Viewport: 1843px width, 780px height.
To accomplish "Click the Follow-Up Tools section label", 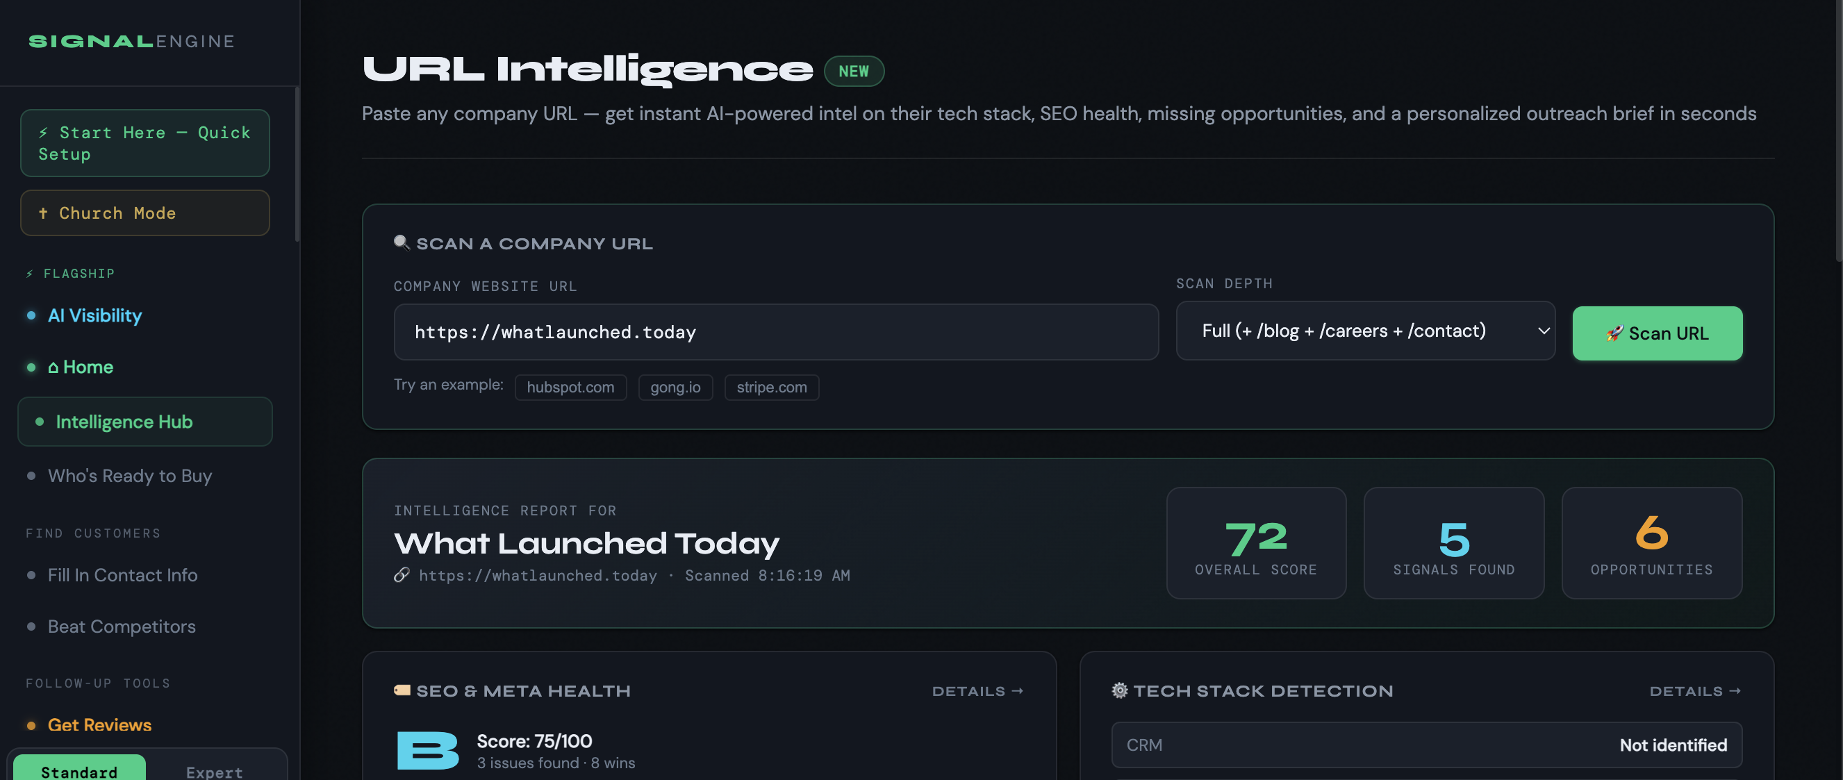I will [98, 683].
